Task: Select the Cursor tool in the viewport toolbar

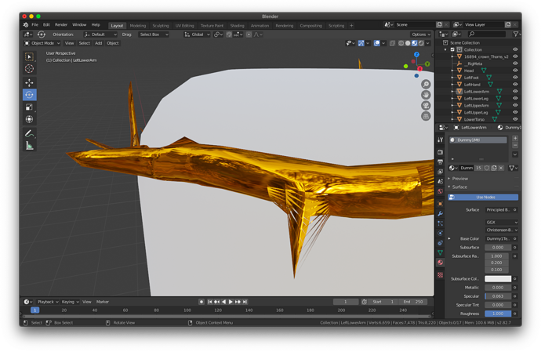Action: 30,69
